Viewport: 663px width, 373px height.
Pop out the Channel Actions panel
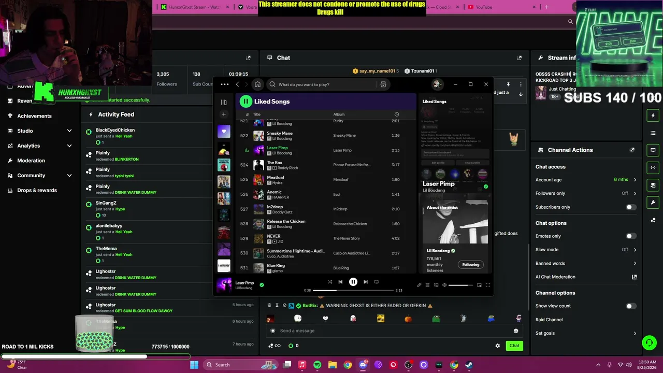click(x=632, y=150)
